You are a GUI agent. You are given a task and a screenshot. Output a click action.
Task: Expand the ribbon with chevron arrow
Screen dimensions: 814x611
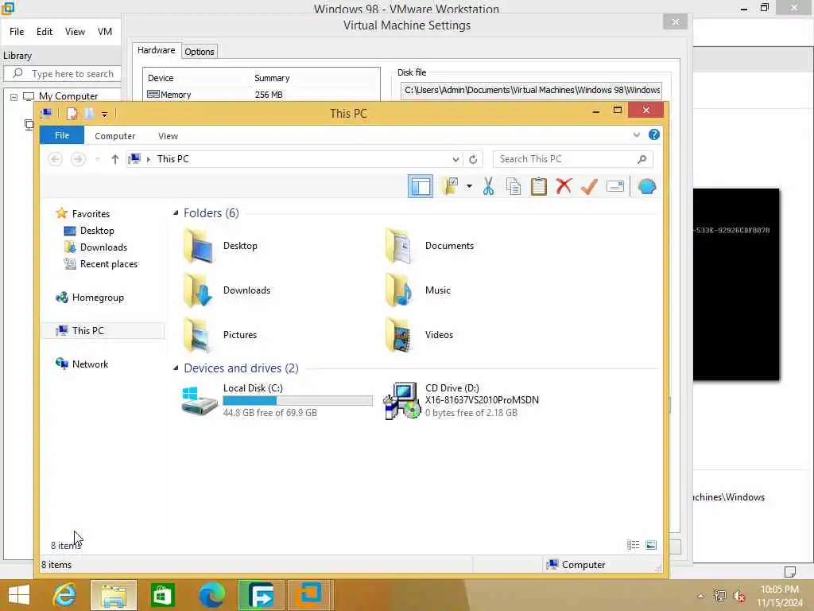tap(637, 135)
